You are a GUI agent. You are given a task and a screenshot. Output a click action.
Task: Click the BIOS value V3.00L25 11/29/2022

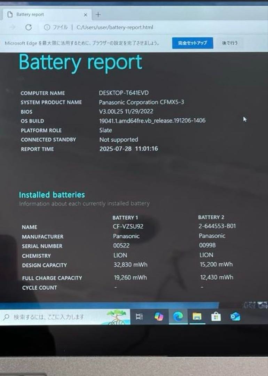tap(126, 111)
